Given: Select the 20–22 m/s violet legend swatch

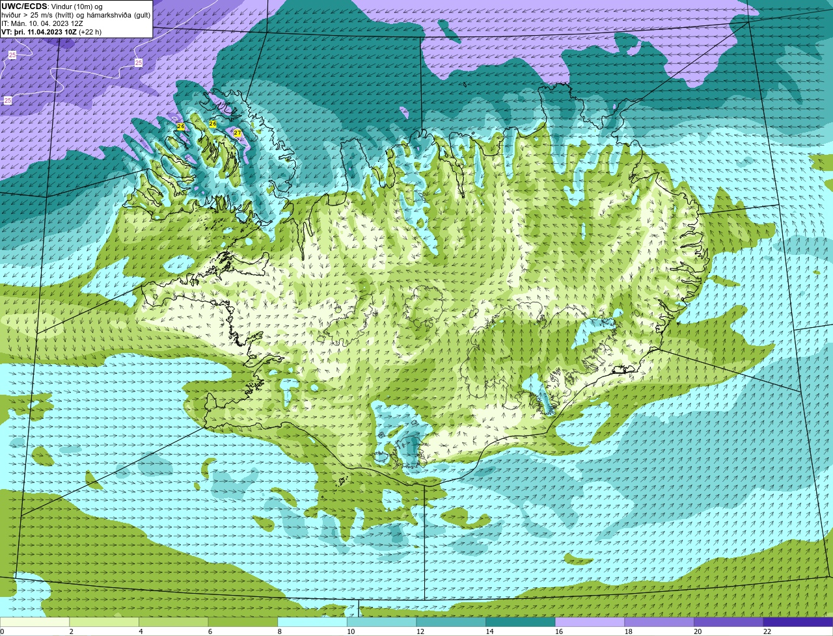Looking at the screenshot, I should (x=729, y=622).
